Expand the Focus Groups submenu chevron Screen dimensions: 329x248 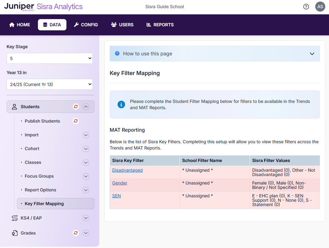coord(86,176)
